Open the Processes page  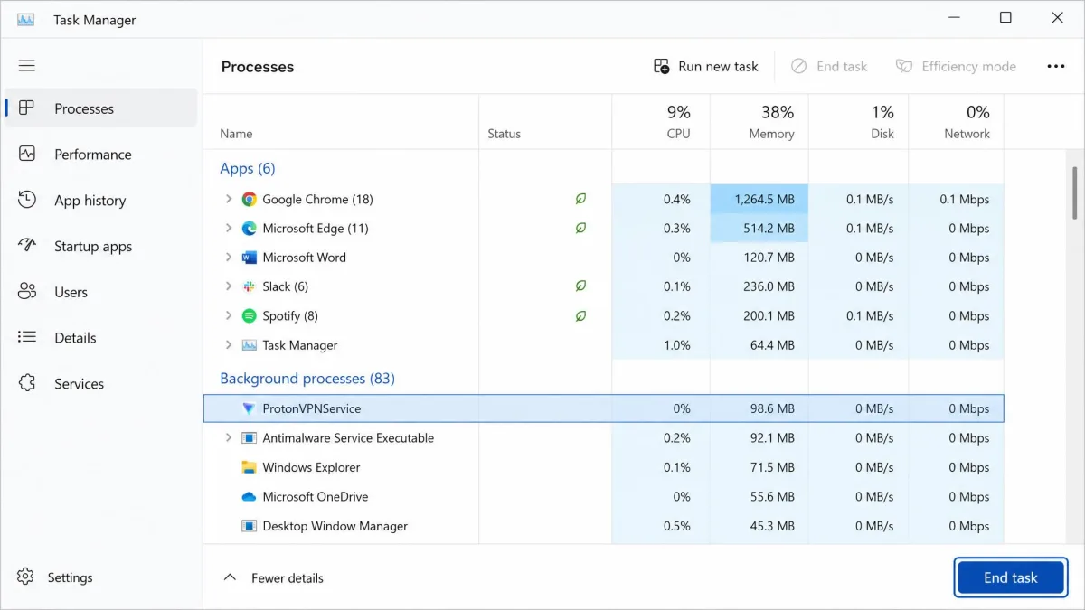[100, 108]
